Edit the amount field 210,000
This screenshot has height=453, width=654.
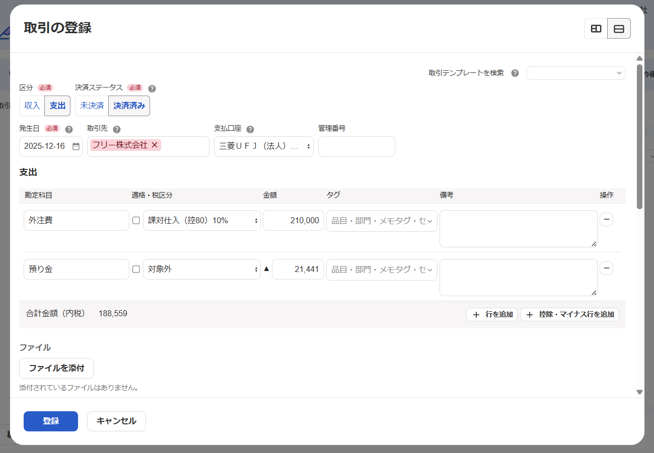pos(294,220)
